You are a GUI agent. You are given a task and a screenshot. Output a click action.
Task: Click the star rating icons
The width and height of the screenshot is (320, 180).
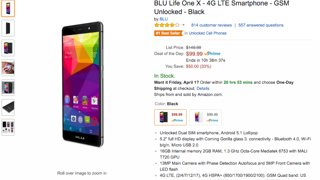click(167, 25)
